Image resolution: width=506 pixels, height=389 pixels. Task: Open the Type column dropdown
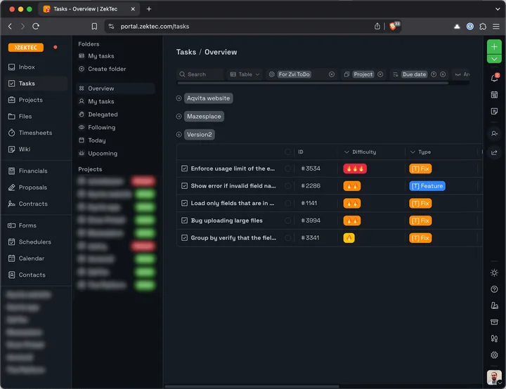[413, 152]
